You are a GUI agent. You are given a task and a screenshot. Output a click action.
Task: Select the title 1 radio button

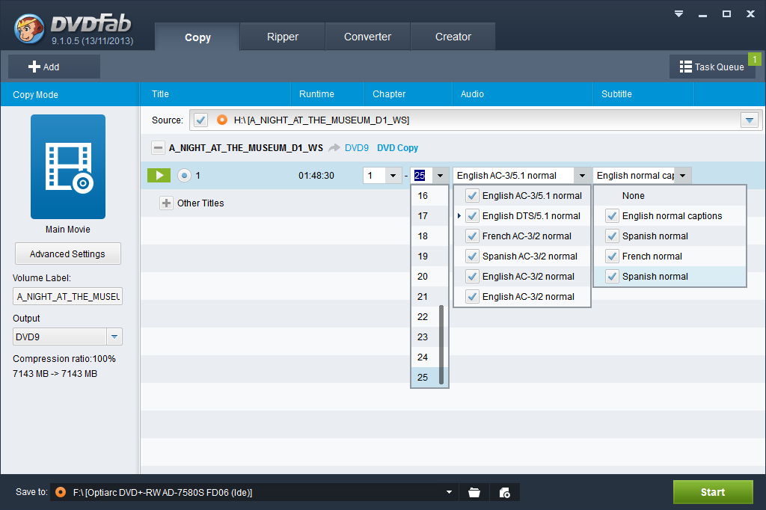point(184,176)
